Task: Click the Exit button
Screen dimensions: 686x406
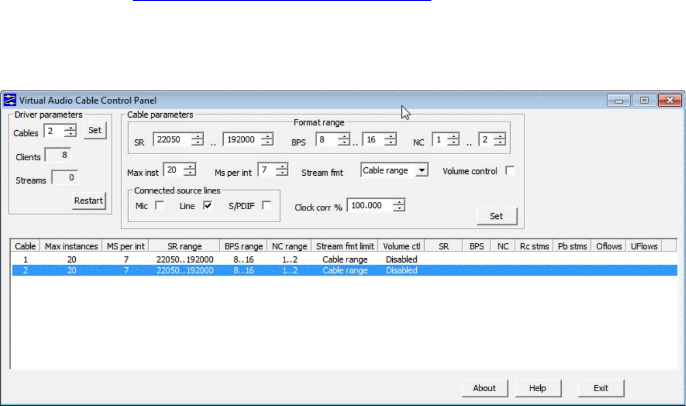Action: pos(601,388)
